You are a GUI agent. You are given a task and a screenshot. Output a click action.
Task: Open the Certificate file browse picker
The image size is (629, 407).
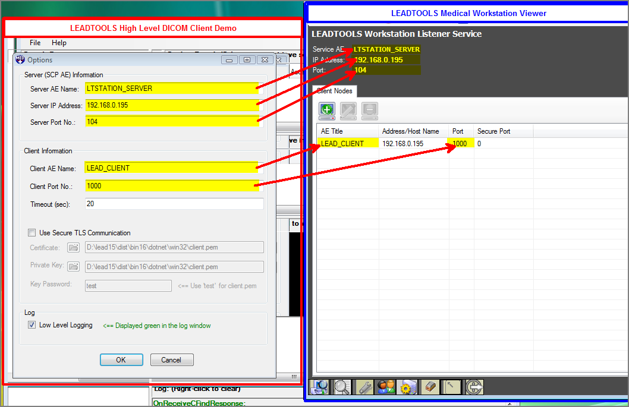point(74,247)
